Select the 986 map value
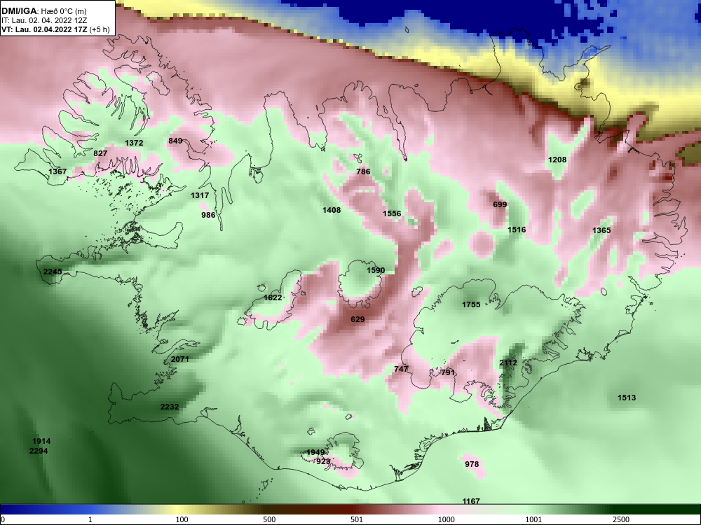This screenshot has width=701, height=525. pyautogui.click(x=208, y=215)
